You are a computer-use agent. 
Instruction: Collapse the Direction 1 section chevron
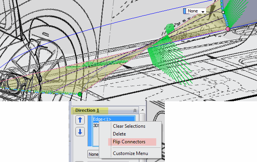pos(135,111)
